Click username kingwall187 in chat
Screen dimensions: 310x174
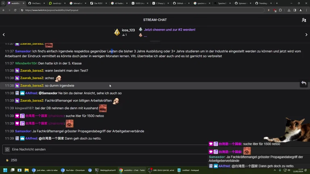(25, 108)
